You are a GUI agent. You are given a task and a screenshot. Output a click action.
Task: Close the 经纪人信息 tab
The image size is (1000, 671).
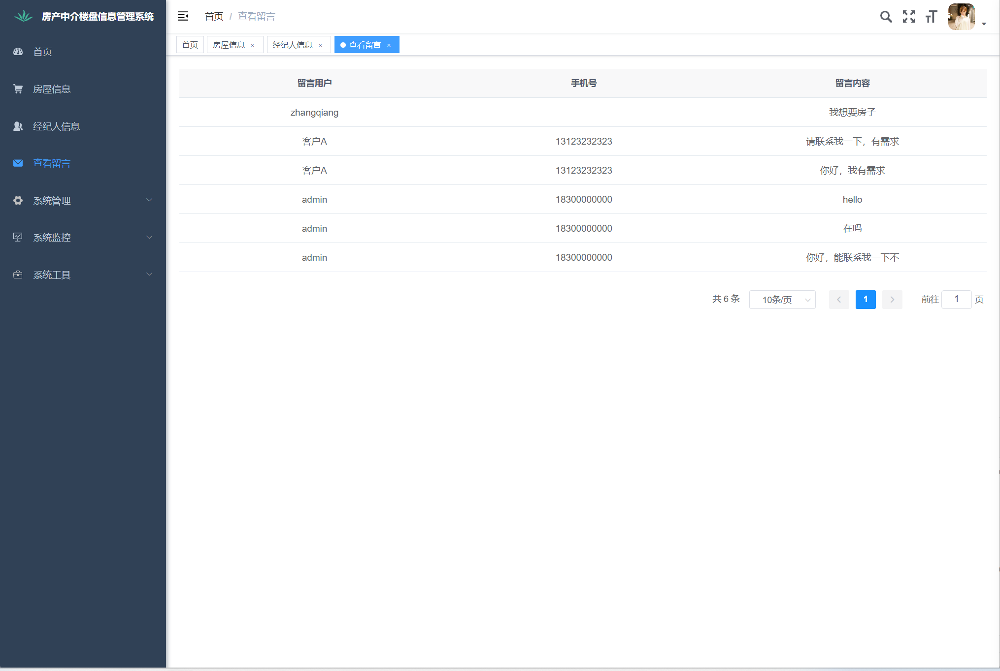(x=320, y=45)
